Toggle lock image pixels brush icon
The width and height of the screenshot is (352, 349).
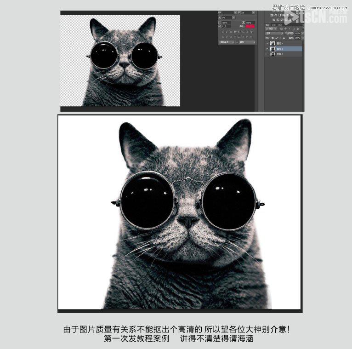pyautogui.click(x=277, y=38)
